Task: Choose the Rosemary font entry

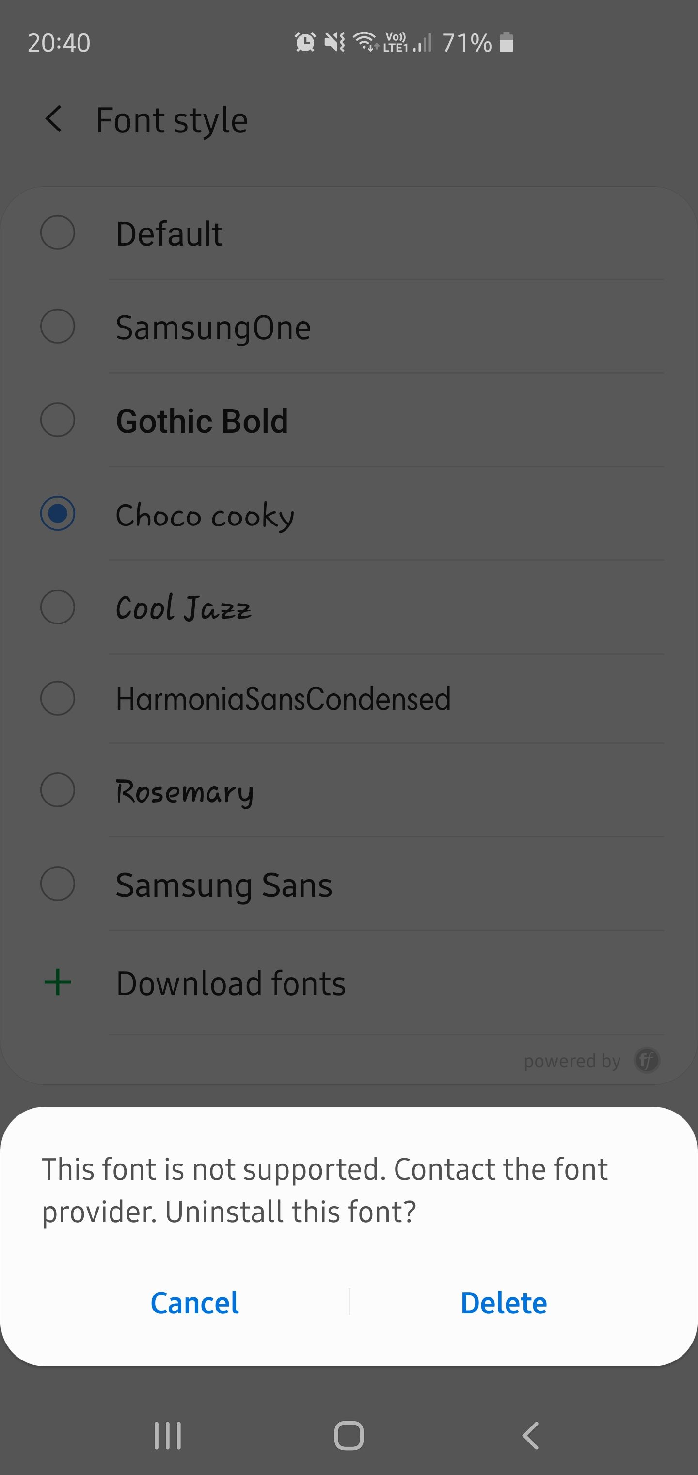Action: pyautogui.click(x=184, y=791)
